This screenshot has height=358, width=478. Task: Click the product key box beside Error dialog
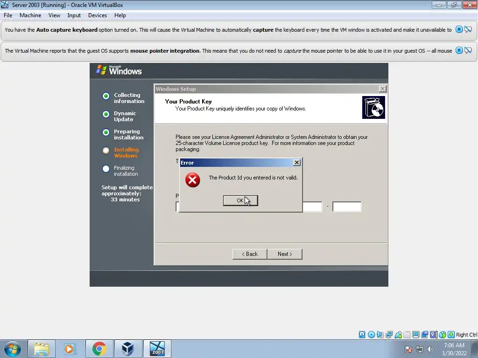tap(312, 207)
